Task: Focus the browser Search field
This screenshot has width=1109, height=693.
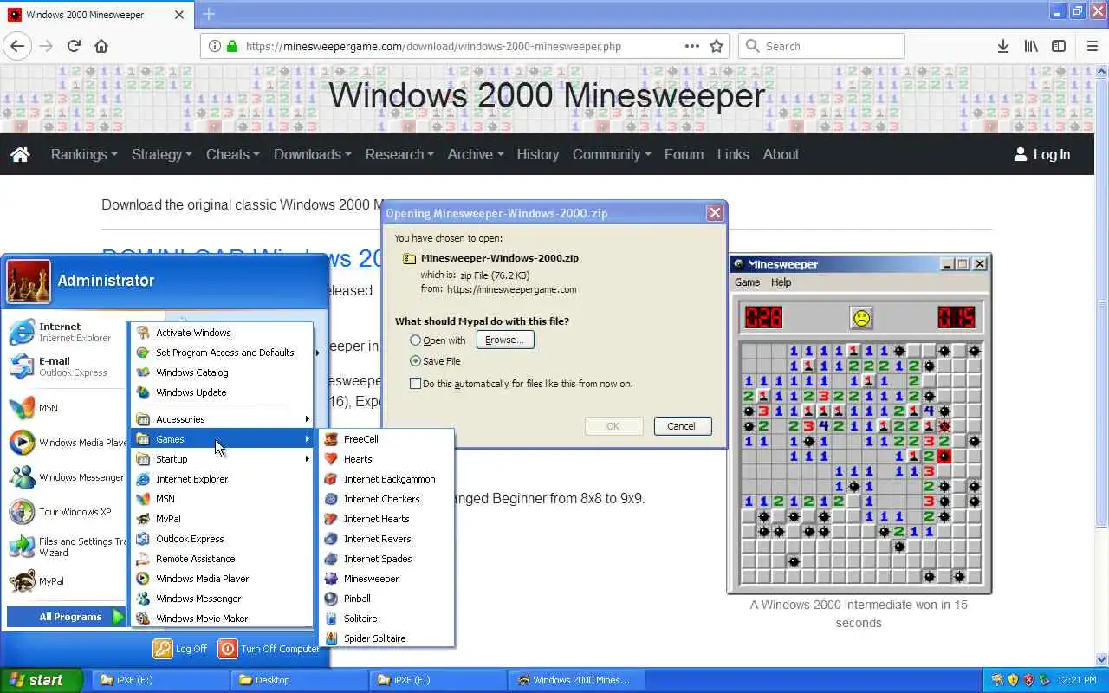Action: coord(820,46)
